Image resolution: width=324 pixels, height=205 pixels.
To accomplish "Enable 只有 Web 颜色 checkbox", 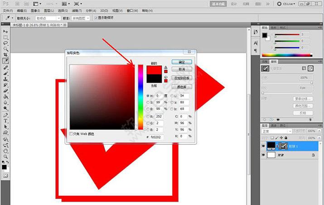I will tap(71, 134).
